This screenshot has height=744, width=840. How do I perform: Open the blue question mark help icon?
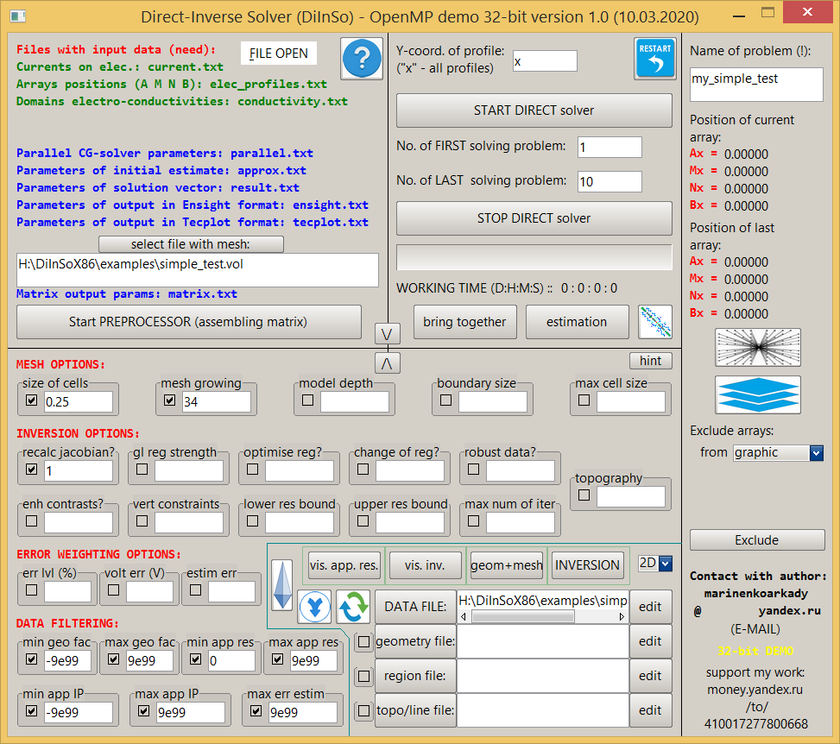click(362, 59)
